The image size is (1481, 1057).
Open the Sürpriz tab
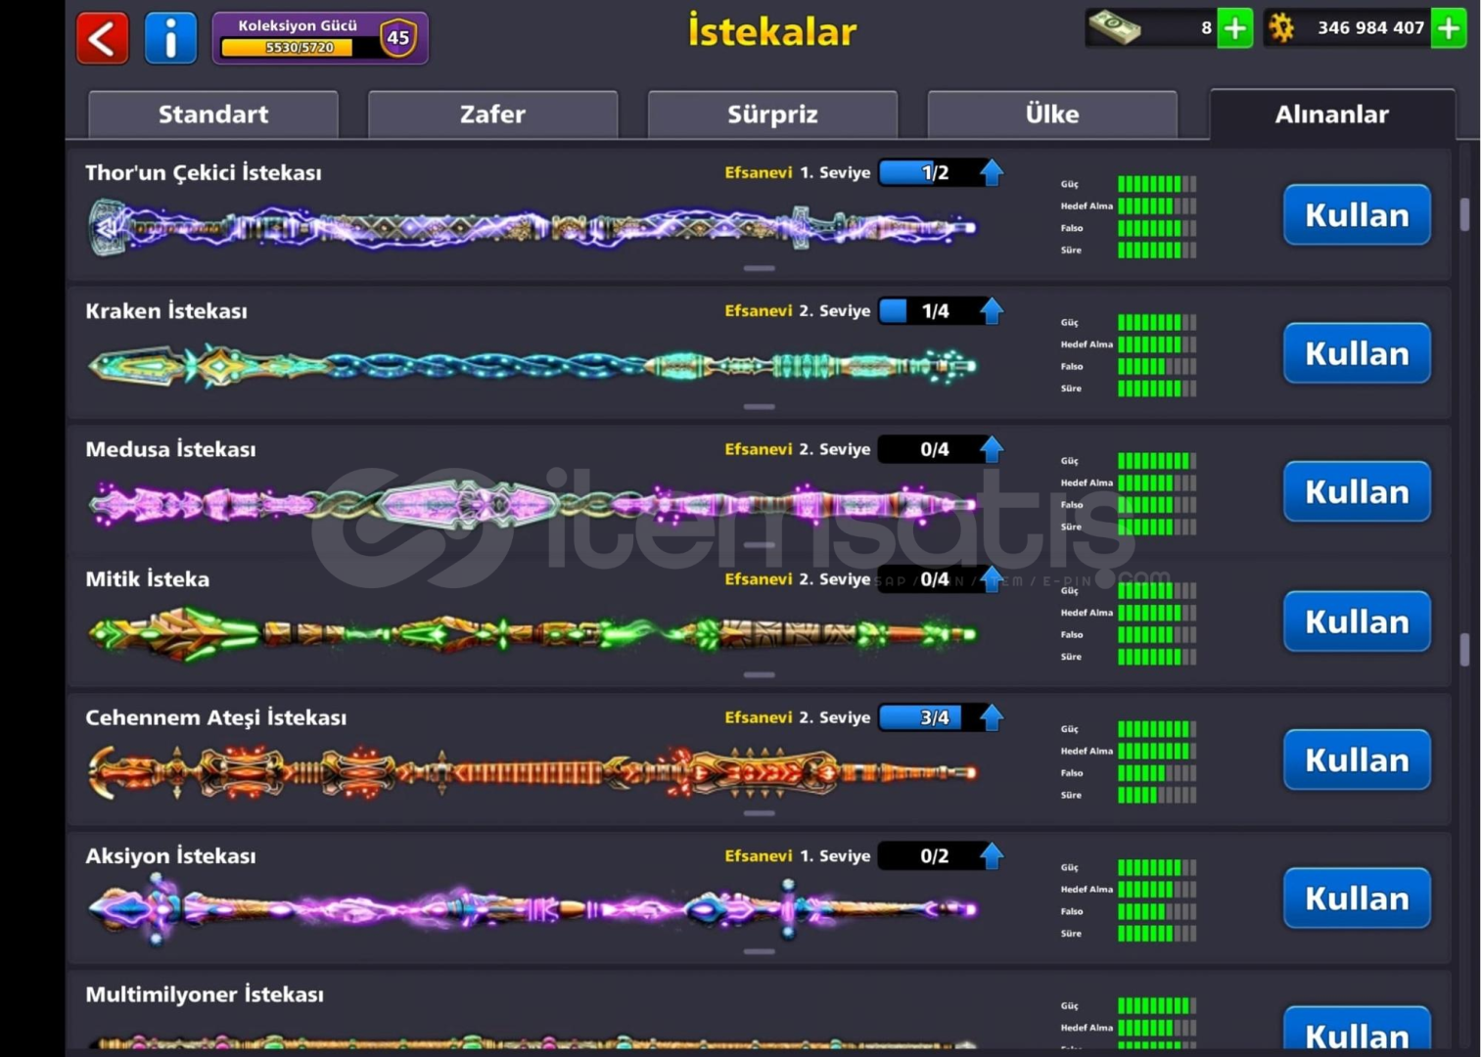tap(772, 115)
